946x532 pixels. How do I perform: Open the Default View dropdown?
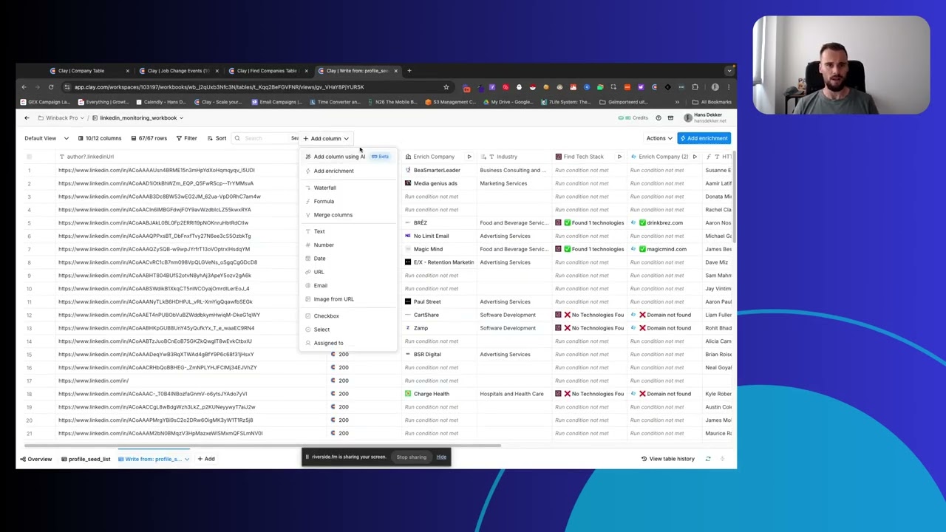point(47,138)
